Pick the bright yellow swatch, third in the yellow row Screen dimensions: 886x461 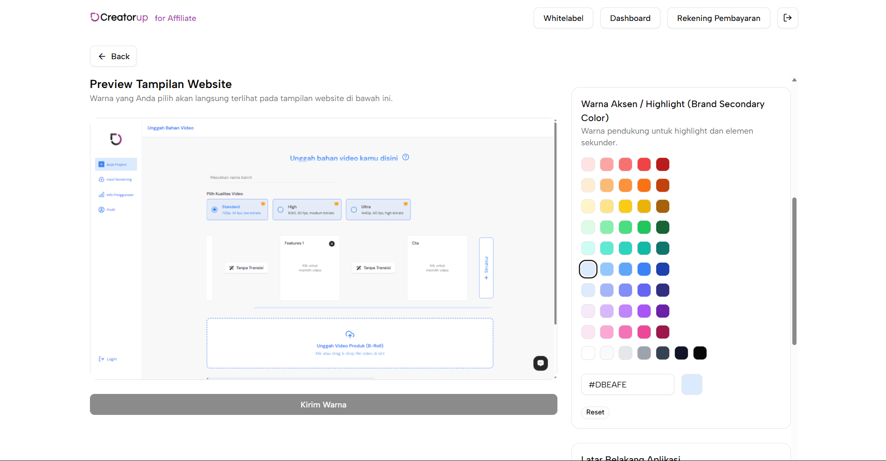coord(625,206)
